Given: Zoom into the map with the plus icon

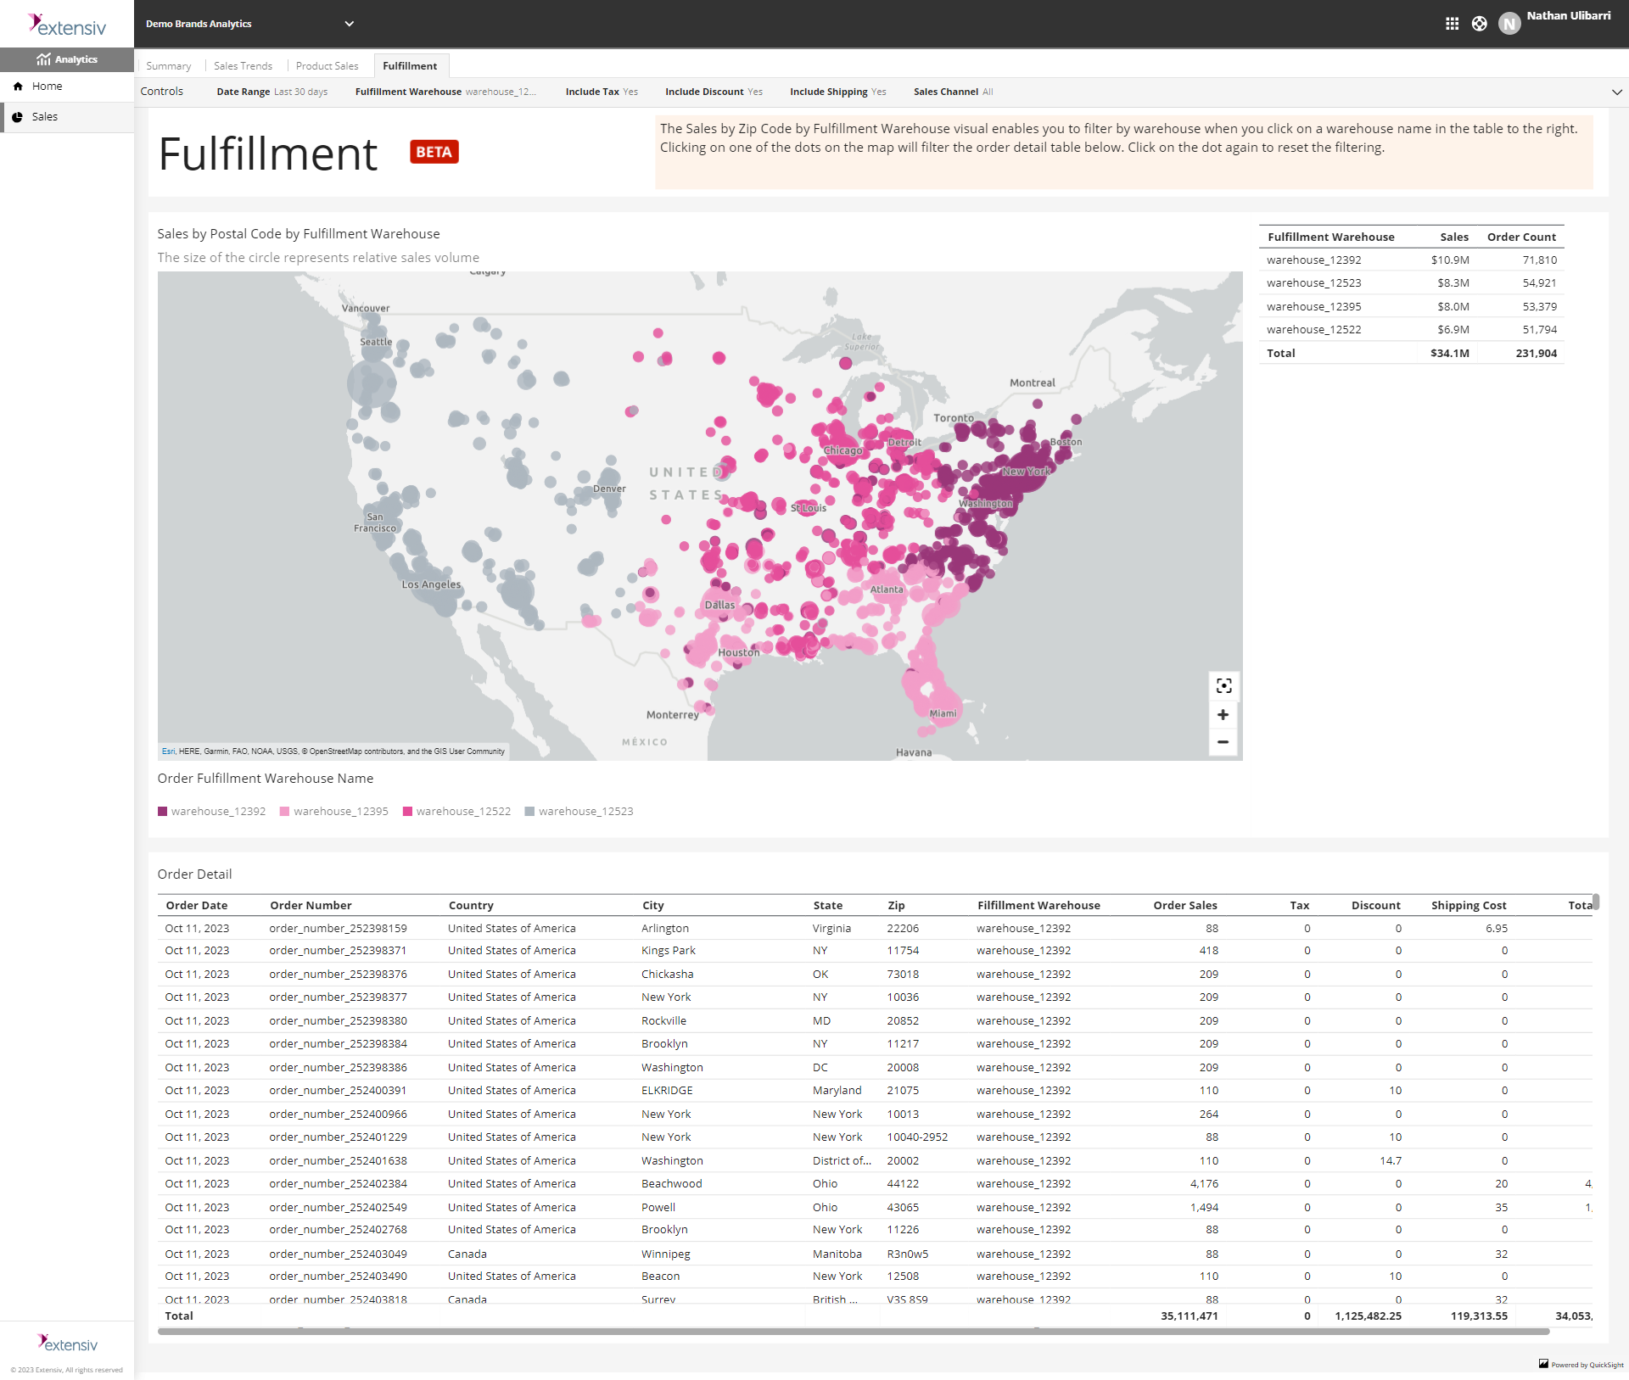Looking at the screenshot, I should tap(1223, 714).
